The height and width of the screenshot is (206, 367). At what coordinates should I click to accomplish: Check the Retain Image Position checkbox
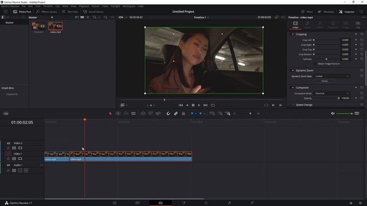coord(315,64)
